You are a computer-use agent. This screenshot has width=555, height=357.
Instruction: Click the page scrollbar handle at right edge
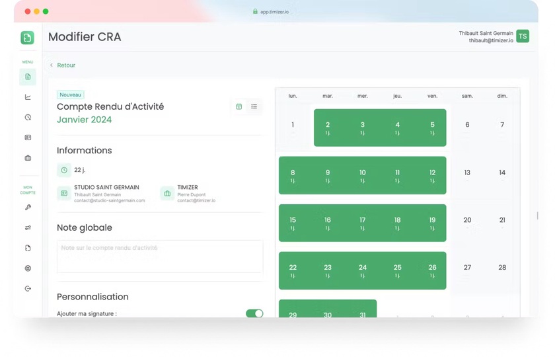[537, 216]
